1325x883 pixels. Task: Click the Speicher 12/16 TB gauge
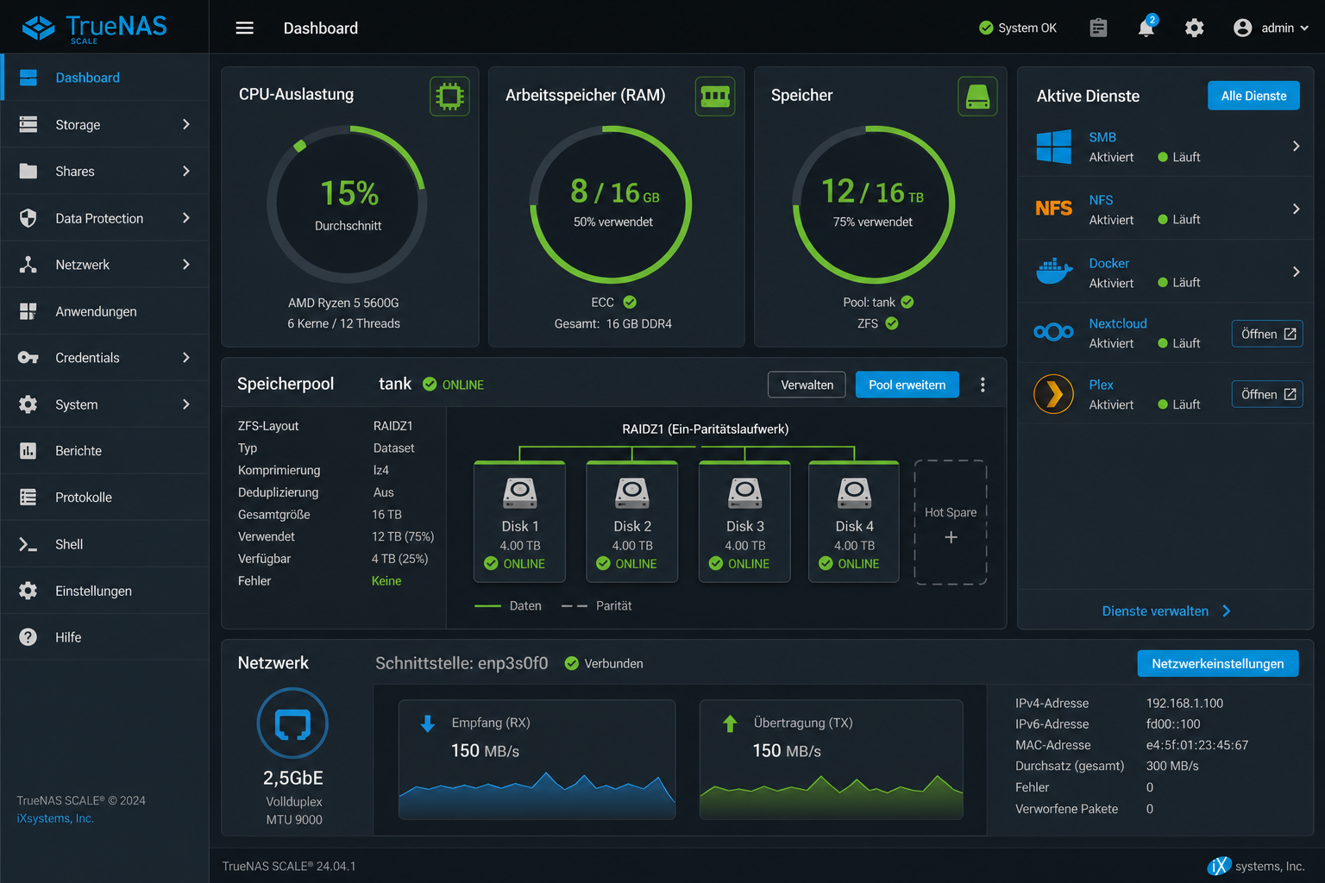[x=874, y=204]
